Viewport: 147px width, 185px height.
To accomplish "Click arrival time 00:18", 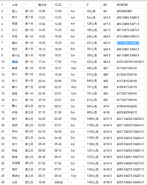I will pyautogui.click(x=42, y=106).
